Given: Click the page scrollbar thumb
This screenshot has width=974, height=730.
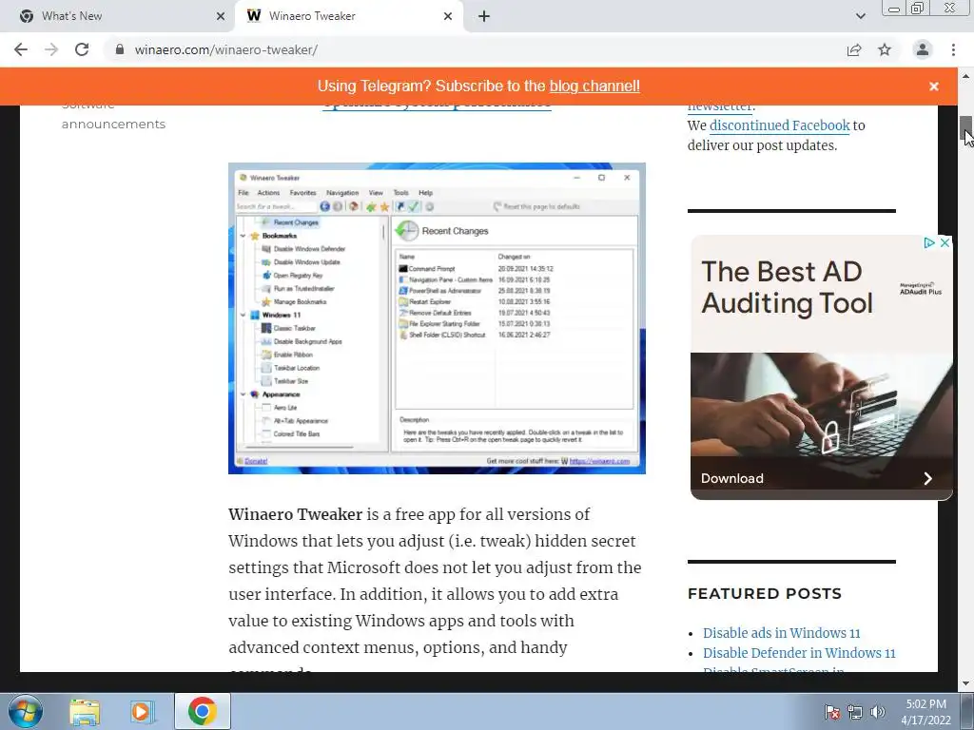Looking at the screenshot, I should [x=966, y=129].
